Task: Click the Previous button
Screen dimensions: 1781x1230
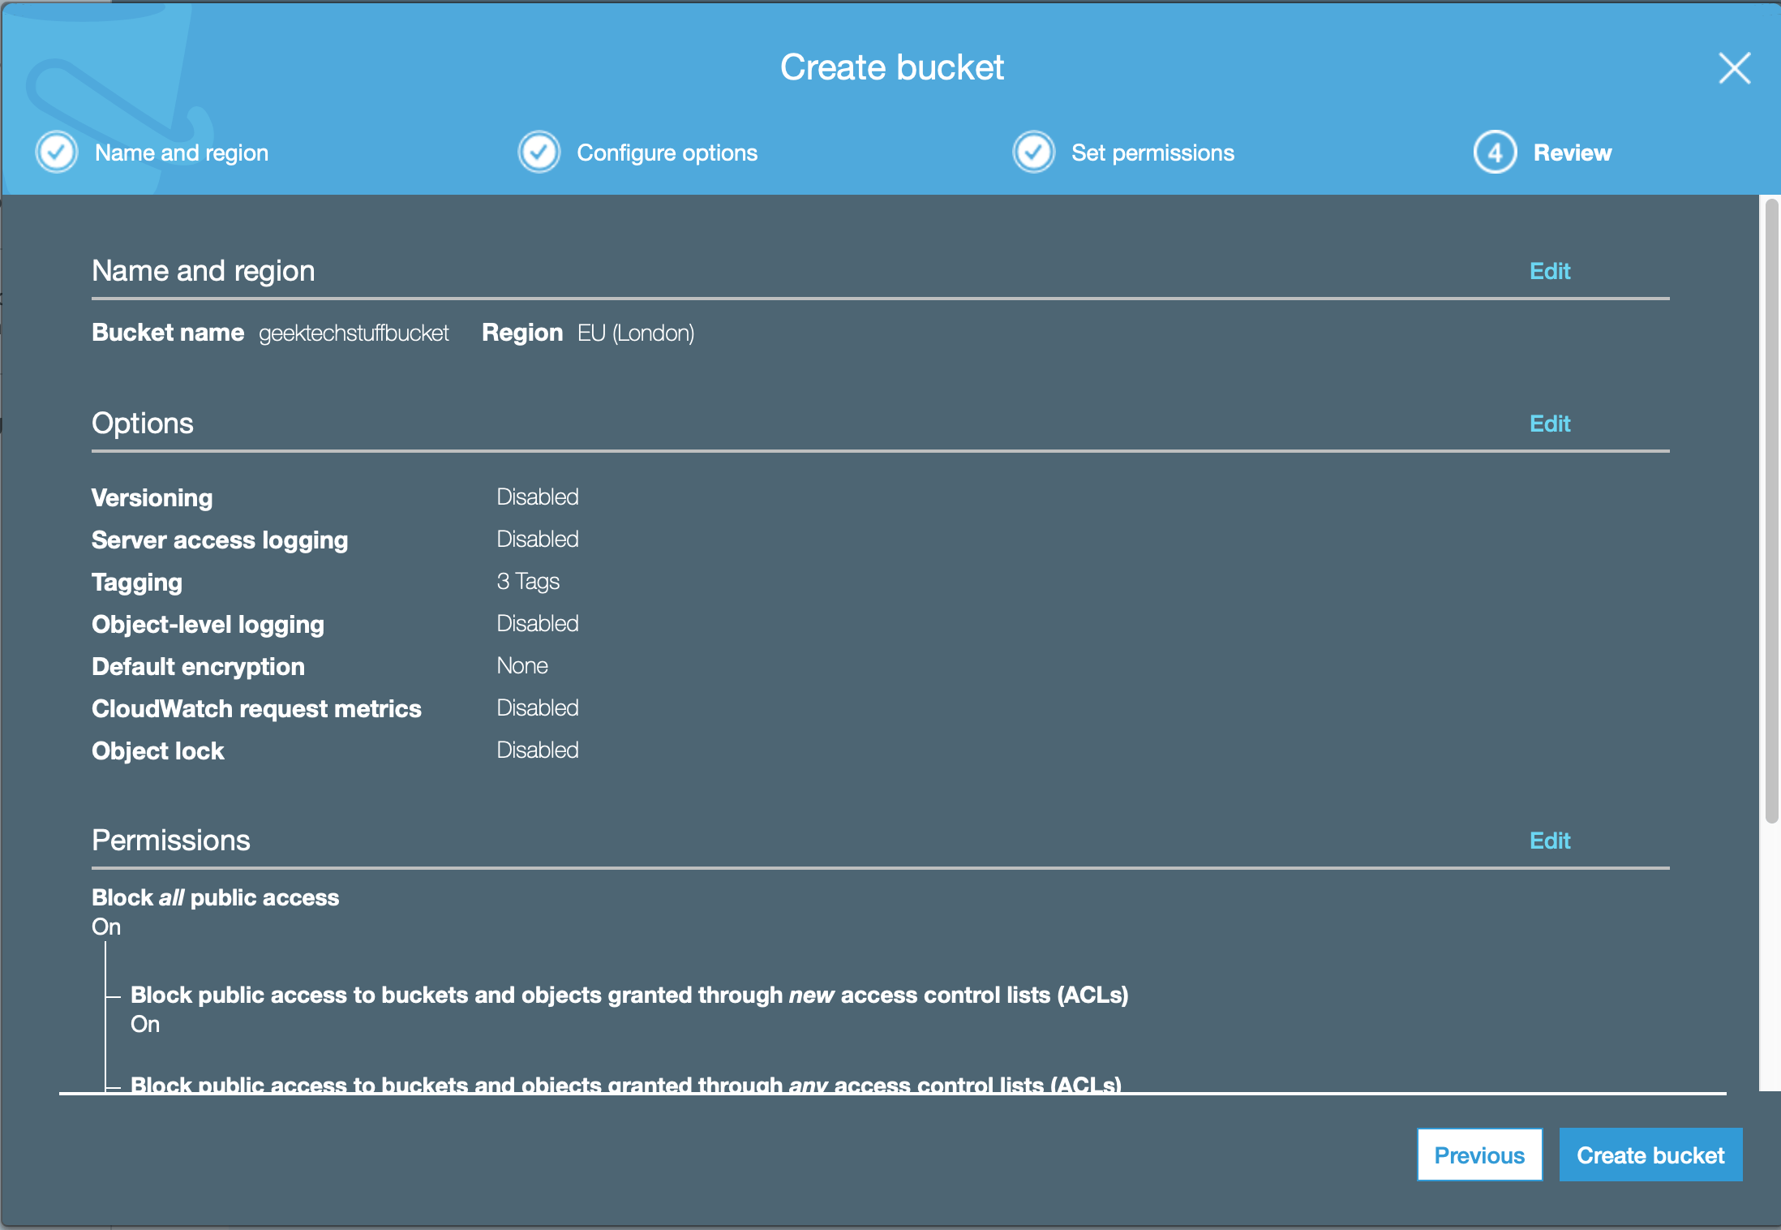Action: [x=1479, y=1155]
